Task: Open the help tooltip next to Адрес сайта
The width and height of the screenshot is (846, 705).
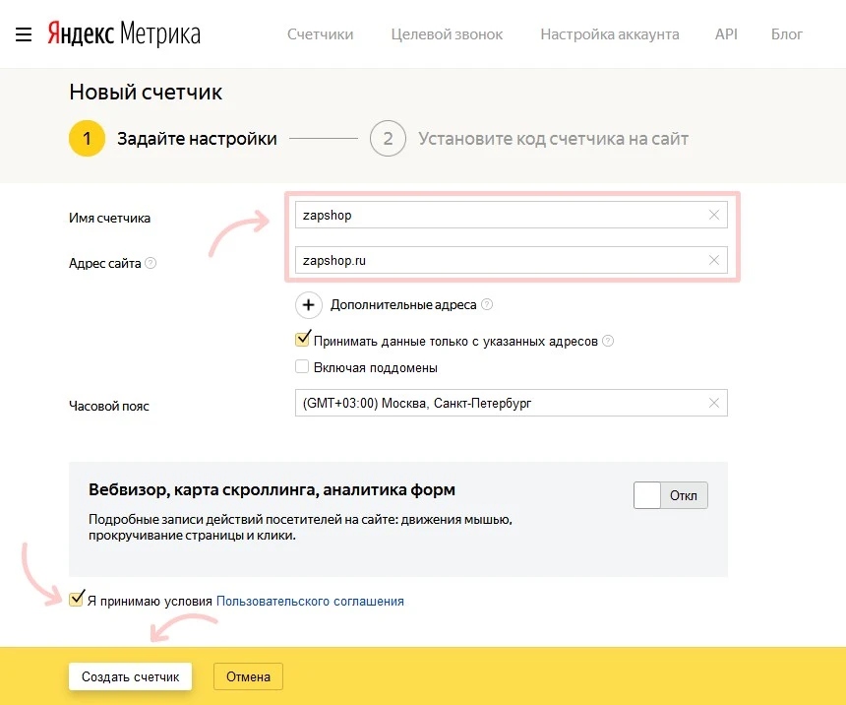Action: 148,263
